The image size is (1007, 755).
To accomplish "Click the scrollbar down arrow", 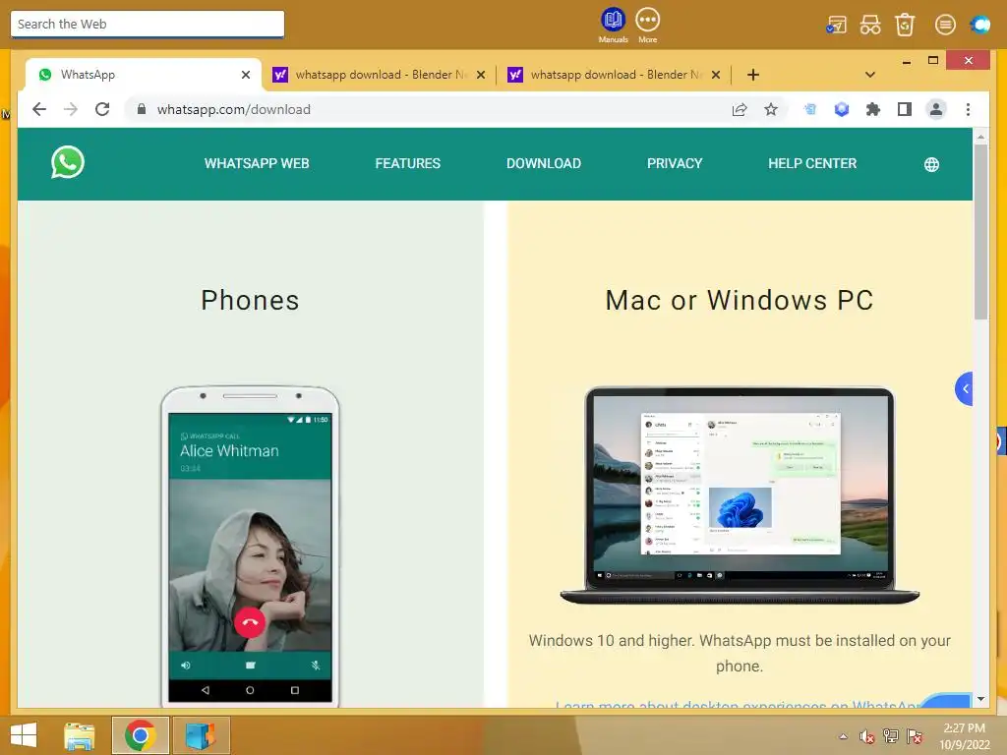I will coord(980,699).
